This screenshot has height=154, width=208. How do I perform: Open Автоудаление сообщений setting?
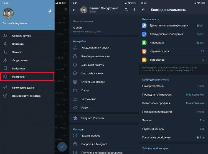pyautogui.click(x=173, y=34)
